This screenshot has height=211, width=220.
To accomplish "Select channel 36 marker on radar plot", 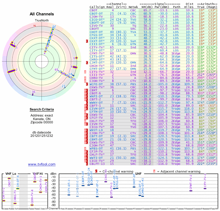I will (33, 94).
